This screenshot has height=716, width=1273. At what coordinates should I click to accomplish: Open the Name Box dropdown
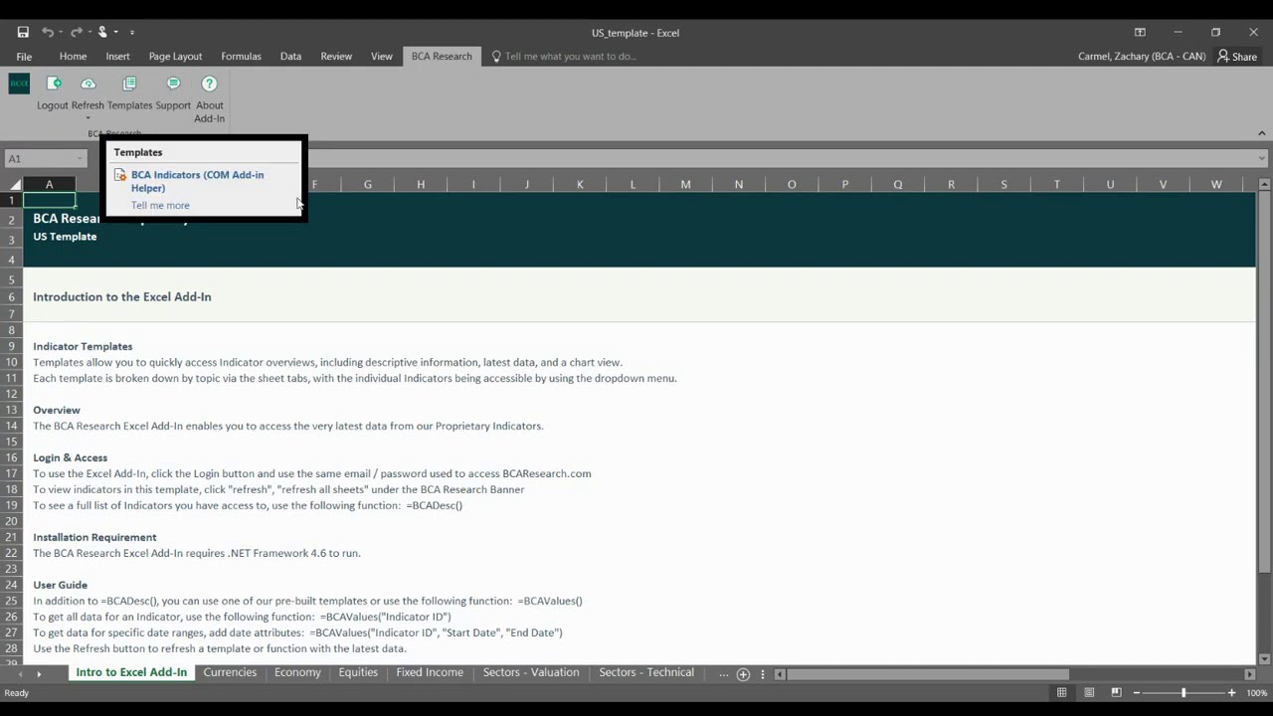tap(80, 159)
